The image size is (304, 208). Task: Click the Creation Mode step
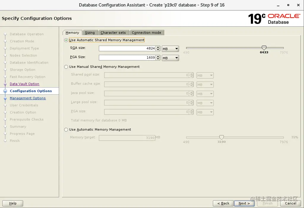[x=22, y=41]
